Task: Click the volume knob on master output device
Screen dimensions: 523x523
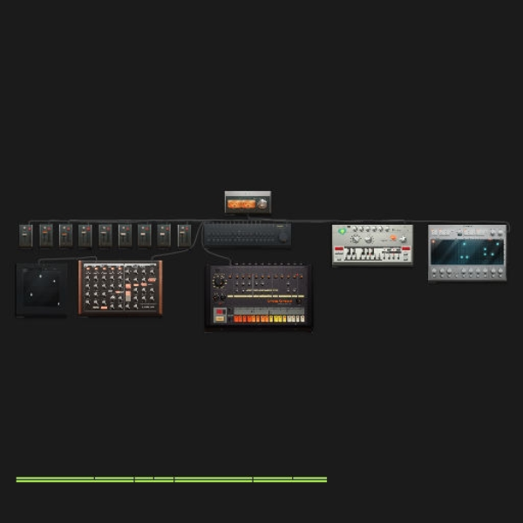Action: click(262, 203)
